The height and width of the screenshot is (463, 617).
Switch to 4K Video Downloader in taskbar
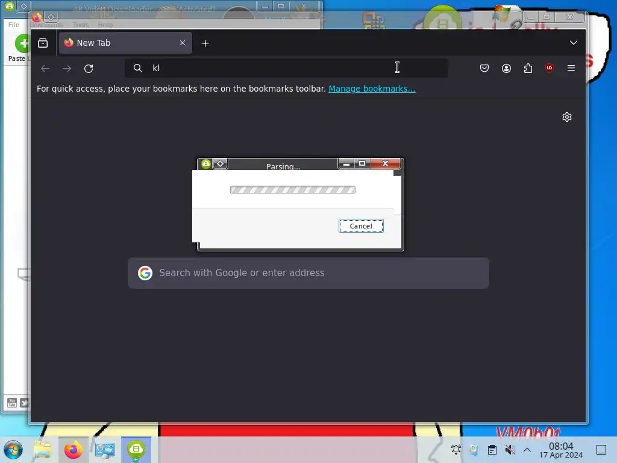[136, 450]
